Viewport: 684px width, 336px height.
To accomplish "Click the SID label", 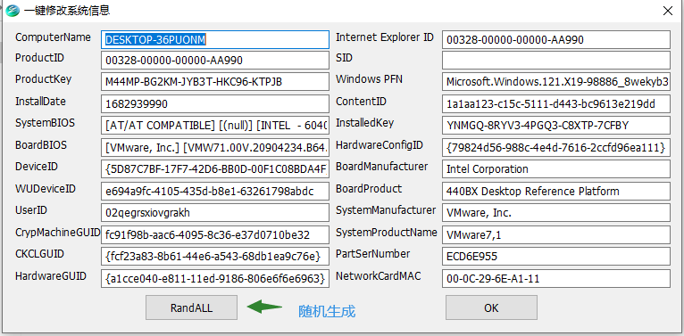I will [344, 57].
